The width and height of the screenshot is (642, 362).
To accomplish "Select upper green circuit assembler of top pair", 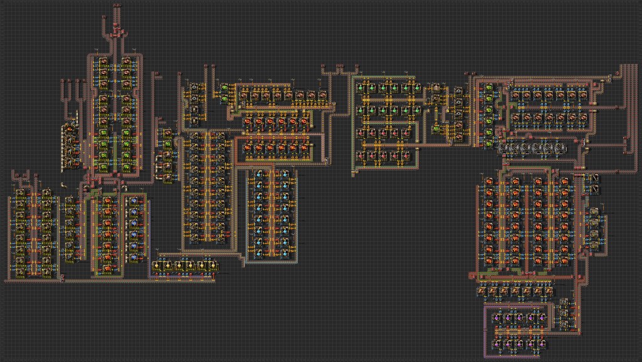I will click(224, 88).
